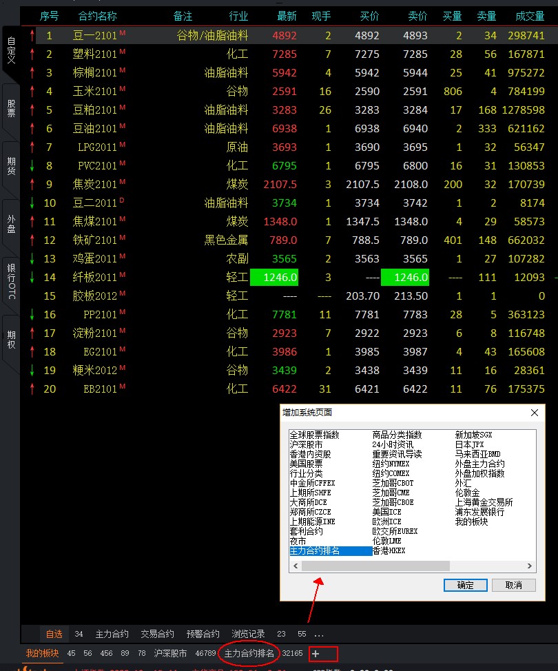Choose 外盘主力合约 from the list
This screenshot has width=558, height=671.
[x=479, y=464]
